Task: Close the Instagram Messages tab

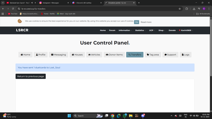Action: pos(68,3)
